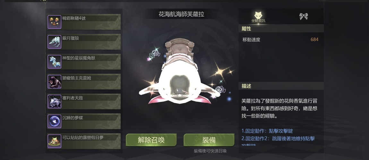This screenshot has height=160, width=369.
Task: Select the 審判者天啟 mount icon
Action: coord(54,101)
